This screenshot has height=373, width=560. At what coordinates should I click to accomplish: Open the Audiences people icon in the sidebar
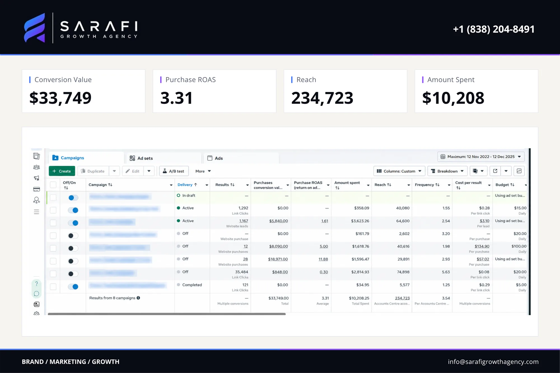coord(36,167)
